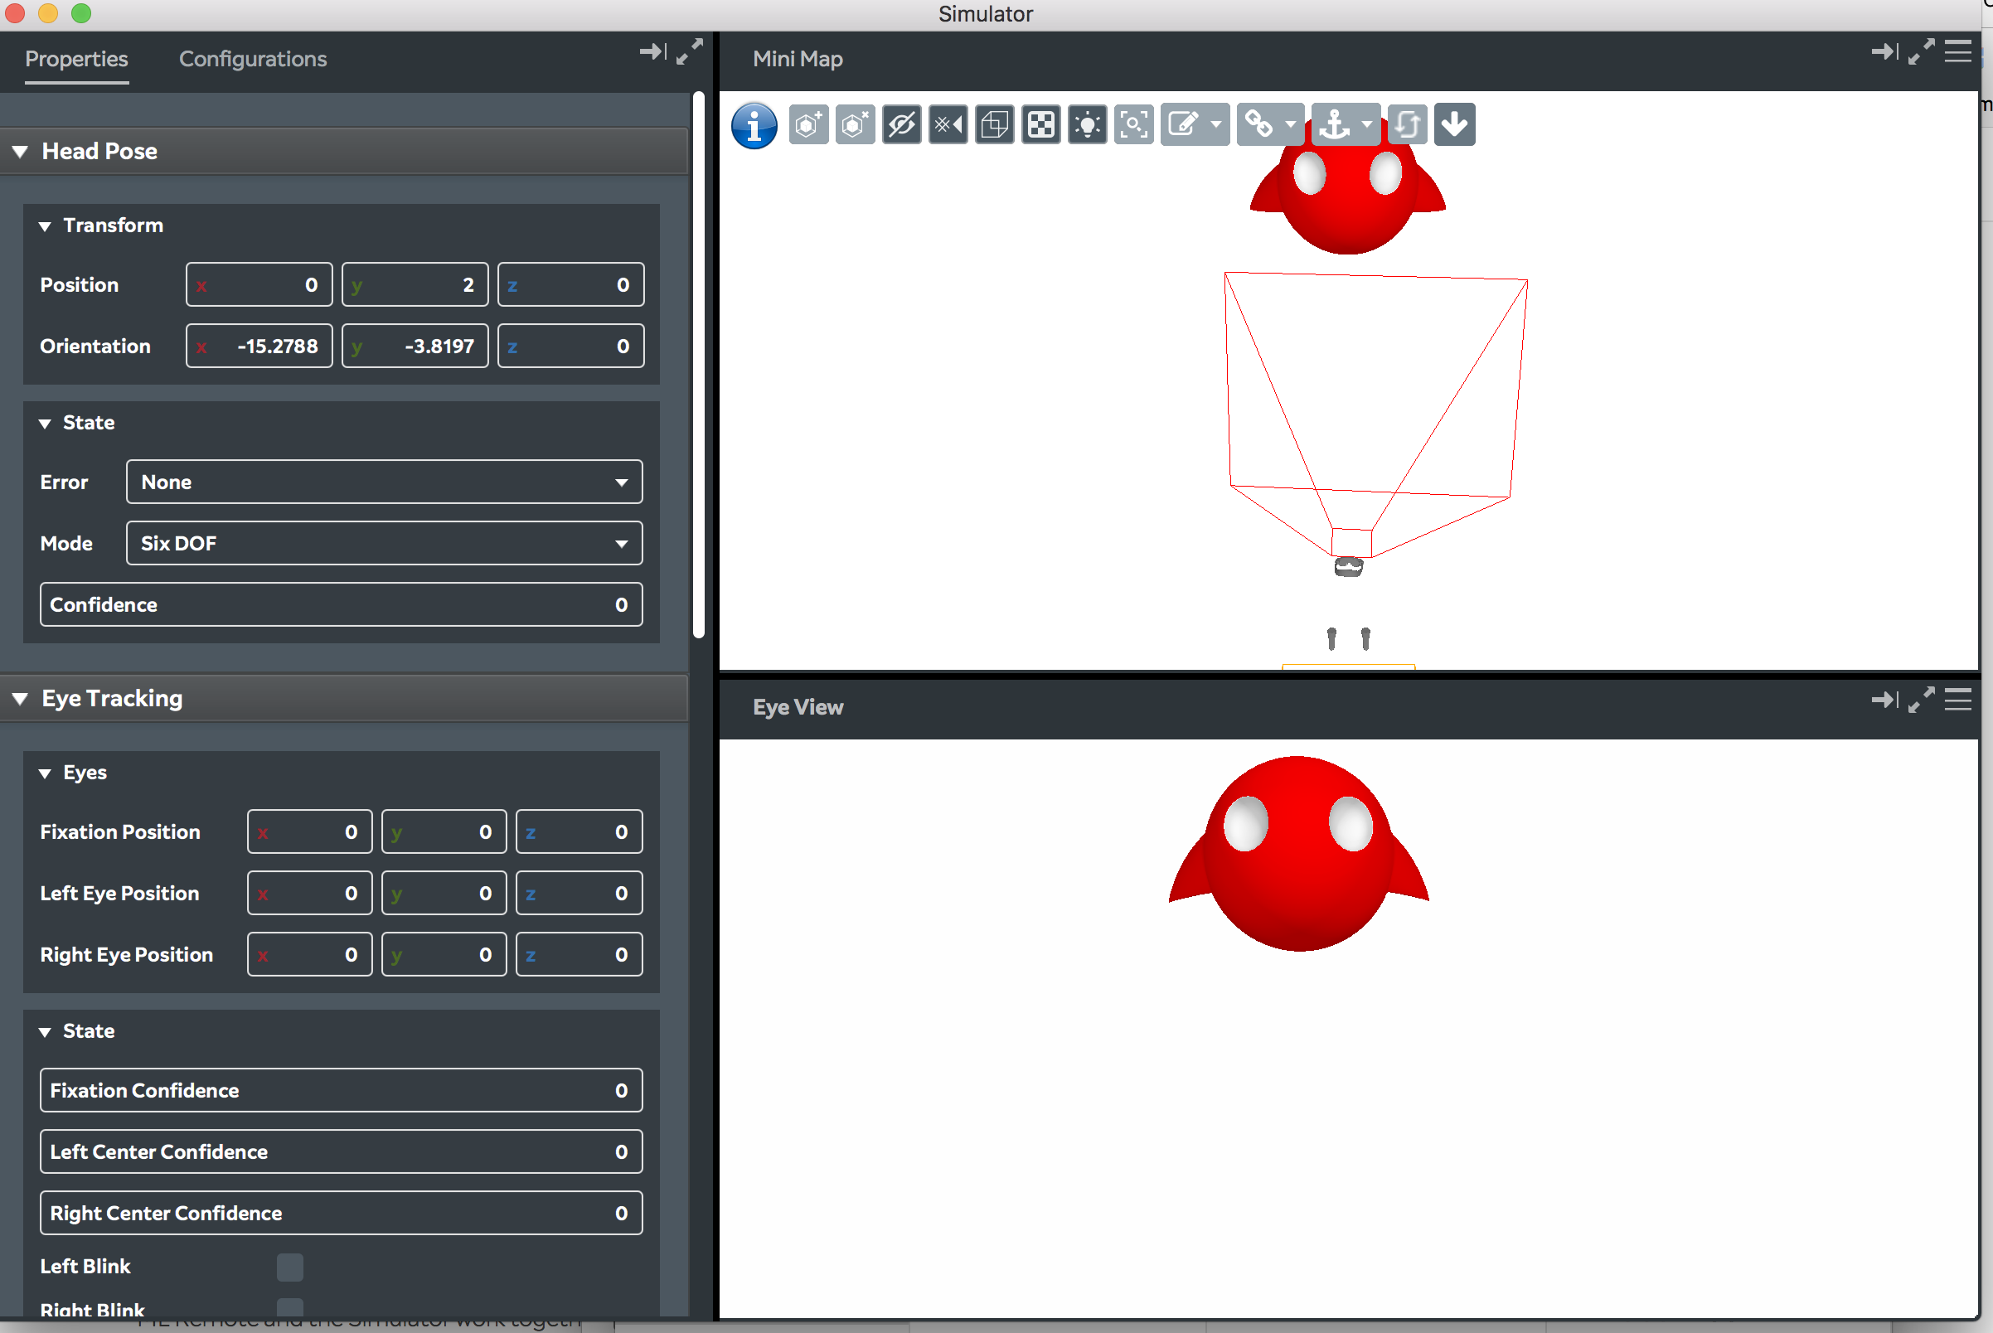The image size is (1993, 1333).
Task: Toggle the wireframe cube view button
Action: (994, 125)
